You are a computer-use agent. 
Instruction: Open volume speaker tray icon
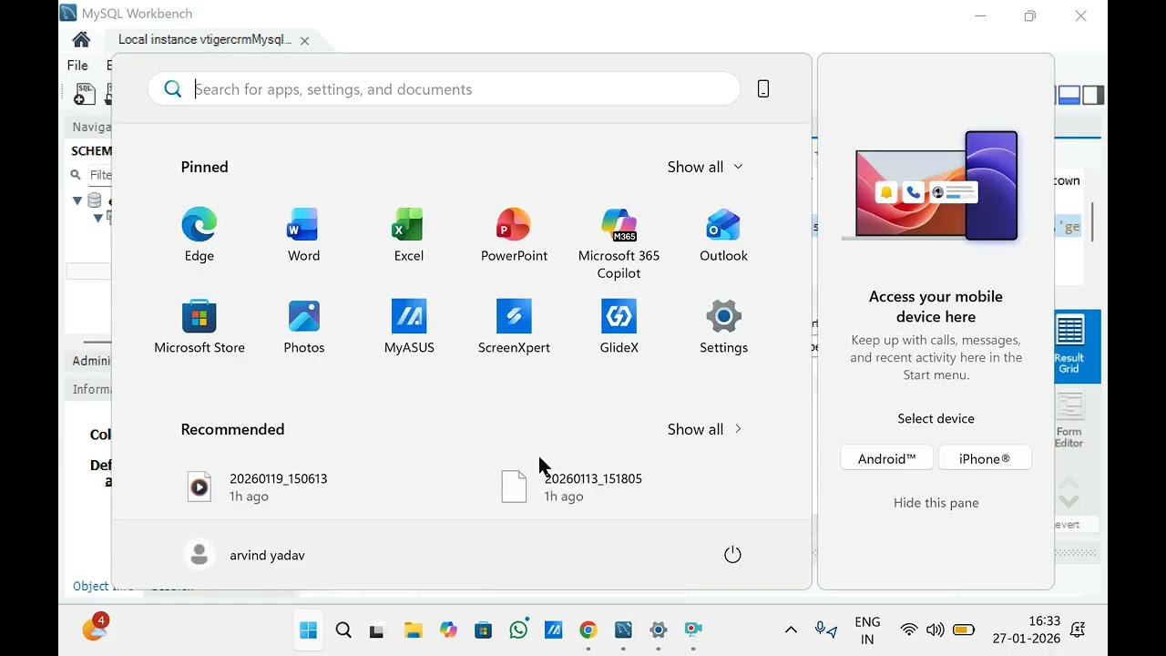[x=935, y=630]
